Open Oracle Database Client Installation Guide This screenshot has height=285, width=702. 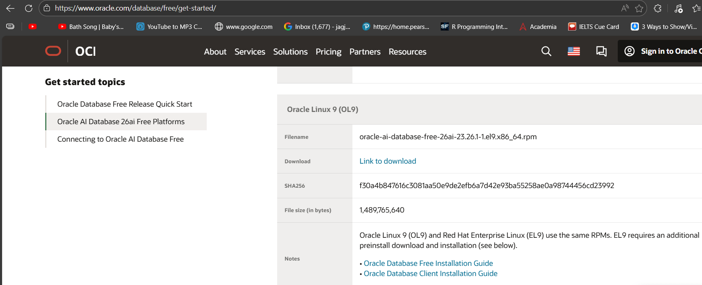point(431,274)
